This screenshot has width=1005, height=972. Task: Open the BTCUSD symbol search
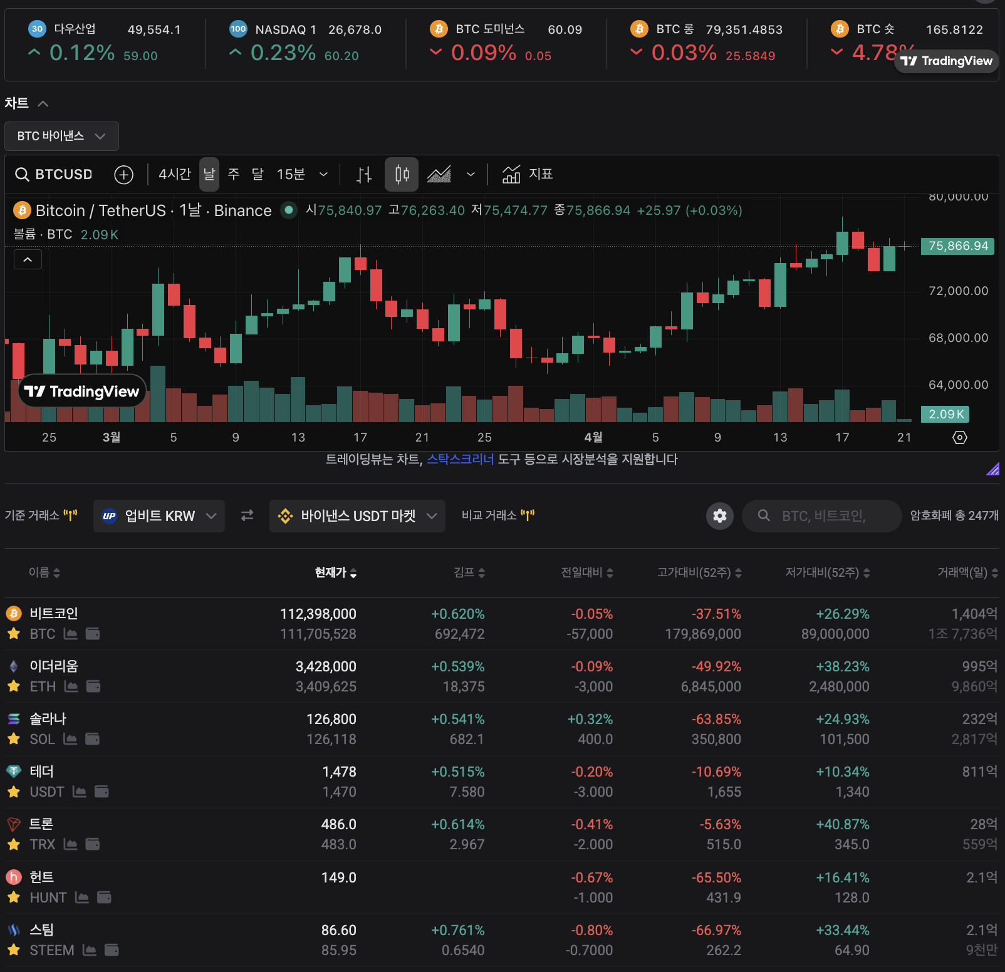pos(54,174)
